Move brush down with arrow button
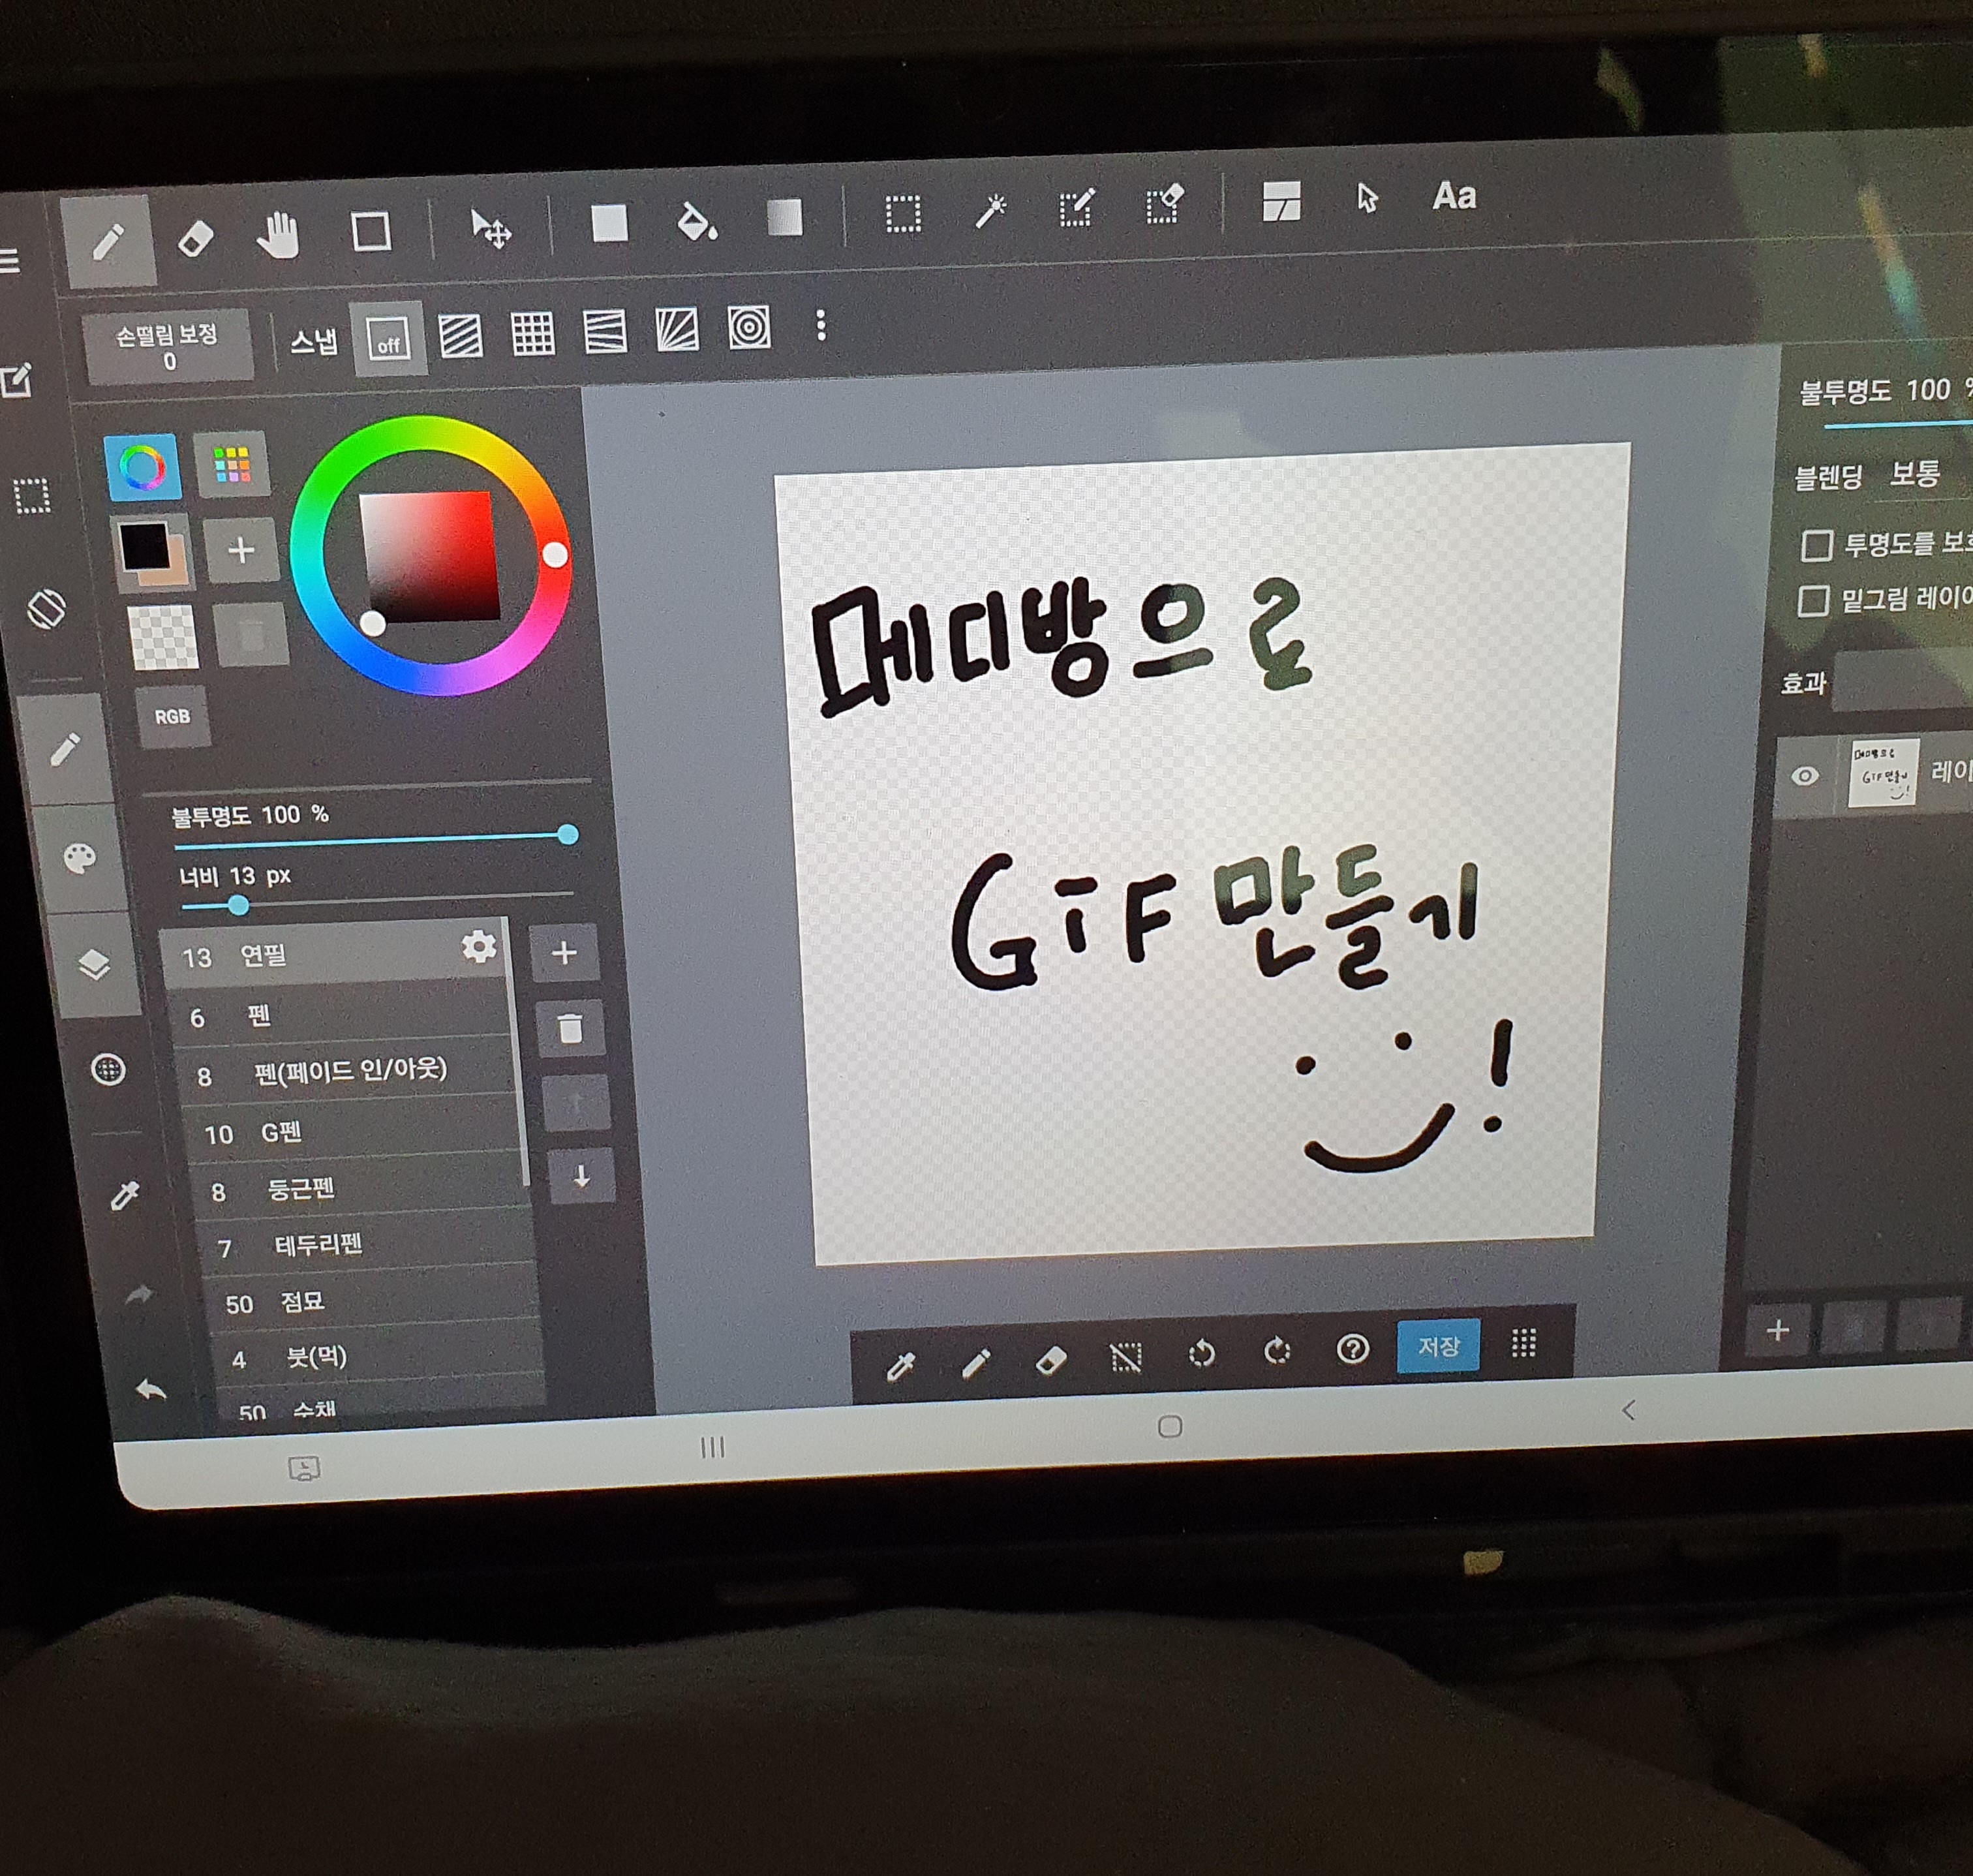This screenshot has width=1973, height=1876. (x=581, y=1176)
